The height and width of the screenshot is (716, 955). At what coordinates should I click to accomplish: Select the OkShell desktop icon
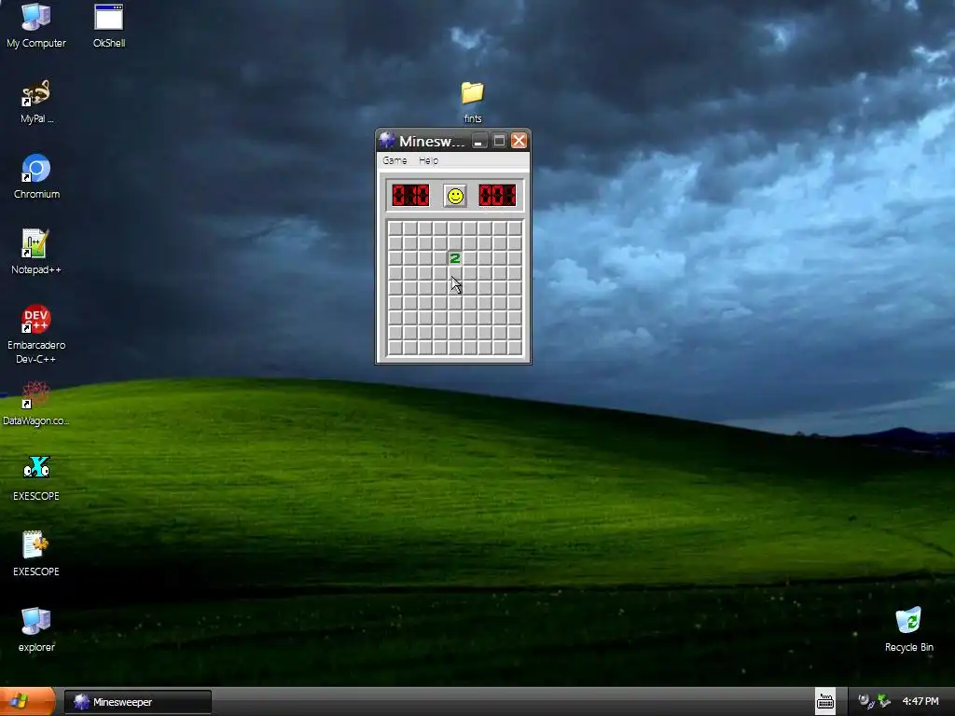pos(109,25)
